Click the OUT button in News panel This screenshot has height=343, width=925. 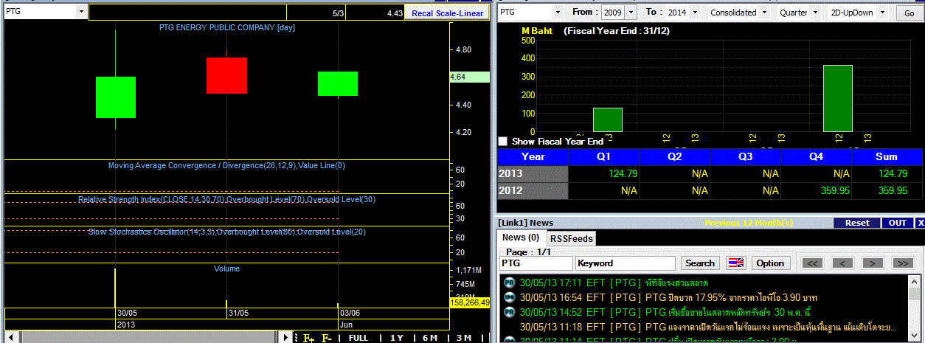898,223
